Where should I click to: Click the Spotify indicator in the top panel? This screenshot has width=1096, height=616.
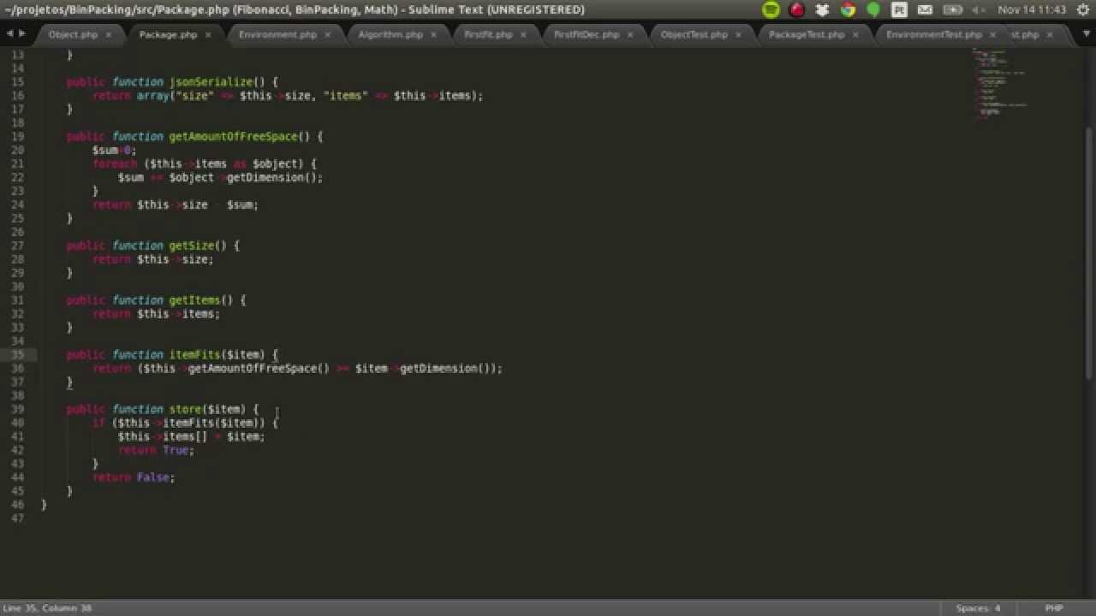(771, 9)
